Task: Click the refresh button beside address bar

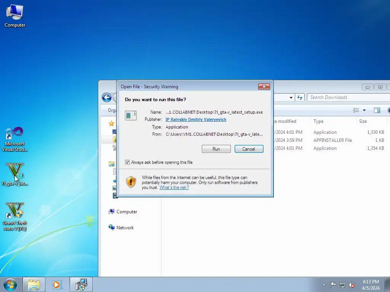Action: (x=300, y=97)
